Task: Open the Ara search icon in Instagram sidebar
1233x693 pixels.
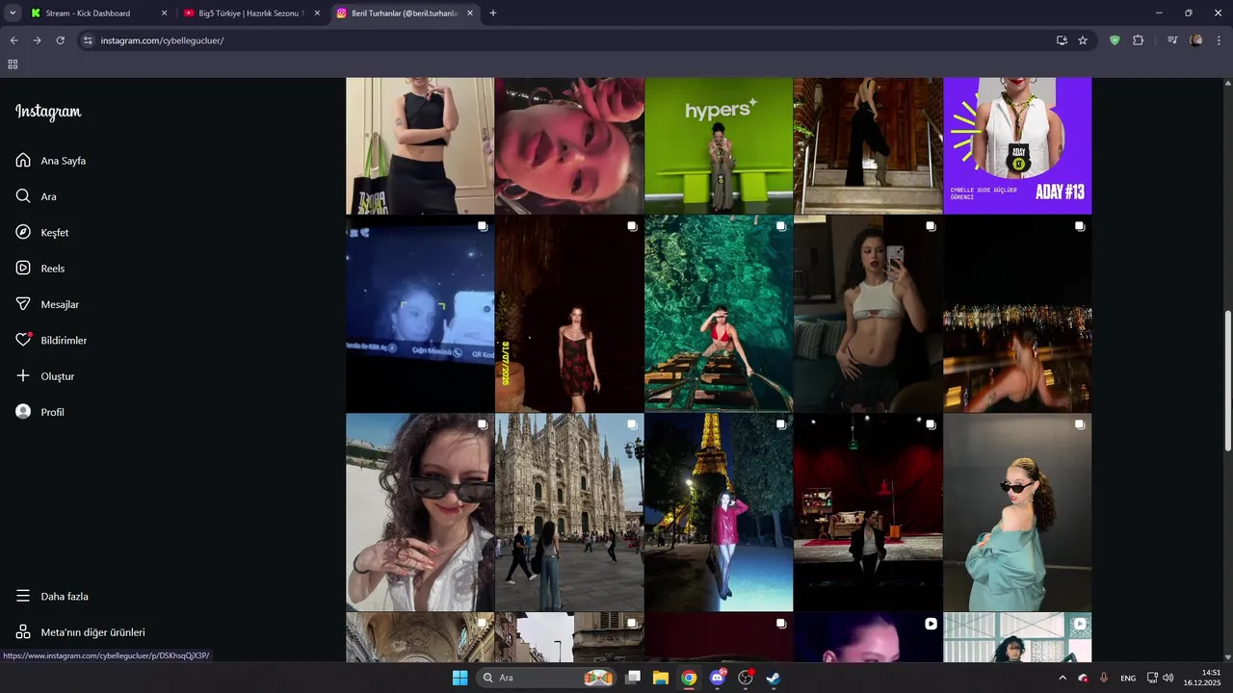Action: pyautogui.click(x=23, y=196)
